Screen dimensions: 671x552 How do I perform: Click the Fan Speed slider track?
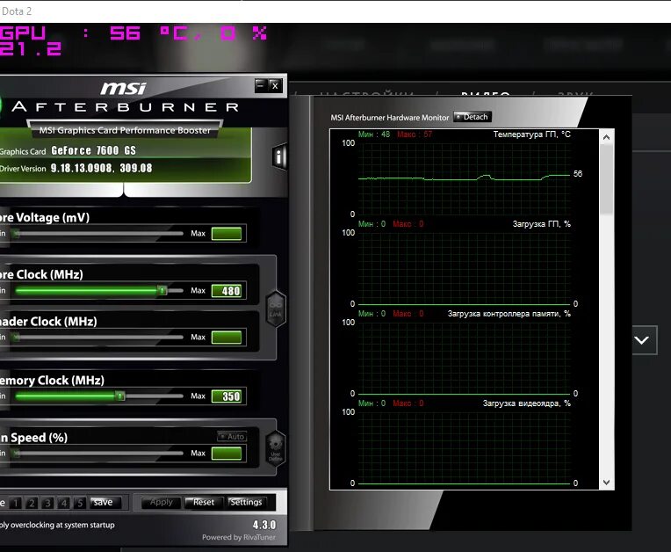[x=99, y=453]
